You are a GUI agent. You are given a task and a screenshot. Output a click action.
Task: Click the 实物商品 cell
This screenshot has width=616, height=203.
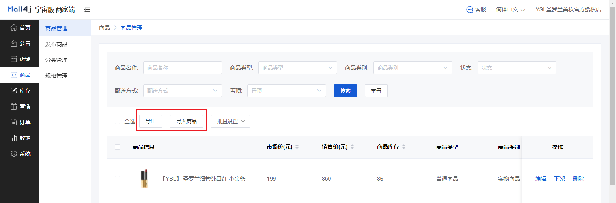(x=509, y=179)
